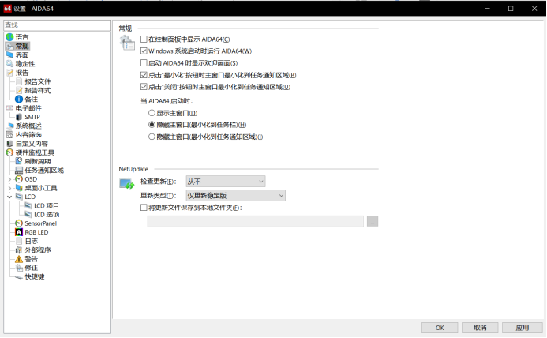547x338 pixels.
Task: Click the 刷新周期 clock icon
Action: tap(19, 161)
